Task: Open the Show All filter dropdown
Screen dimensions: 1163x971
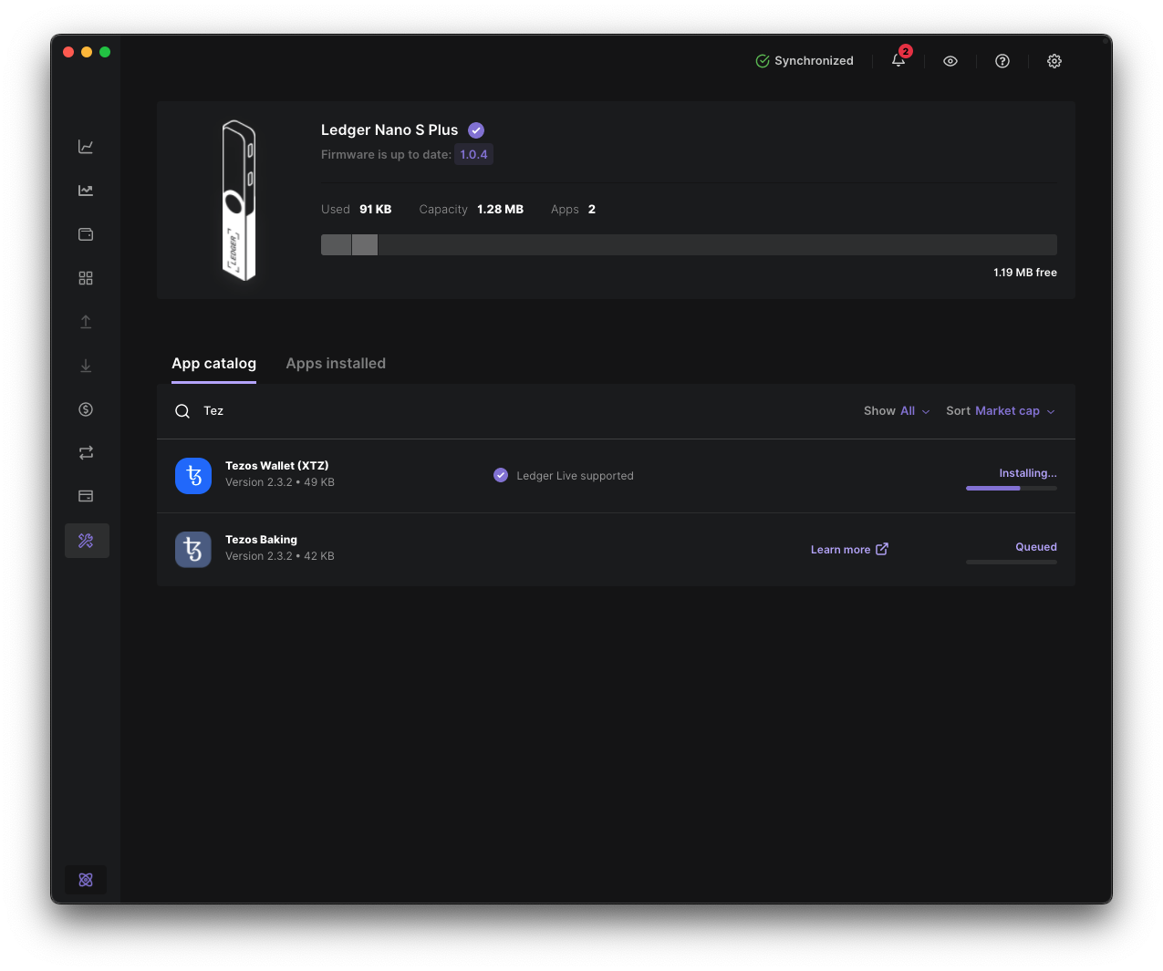Action: [x=913, y=411]
